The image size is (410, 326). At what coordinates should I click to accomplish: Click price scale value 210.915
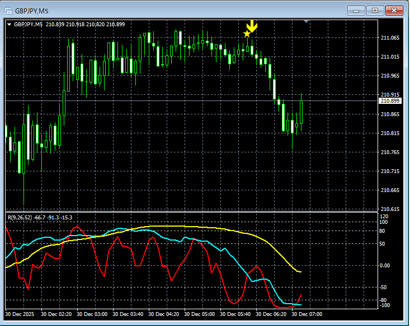tap(390, 94)
